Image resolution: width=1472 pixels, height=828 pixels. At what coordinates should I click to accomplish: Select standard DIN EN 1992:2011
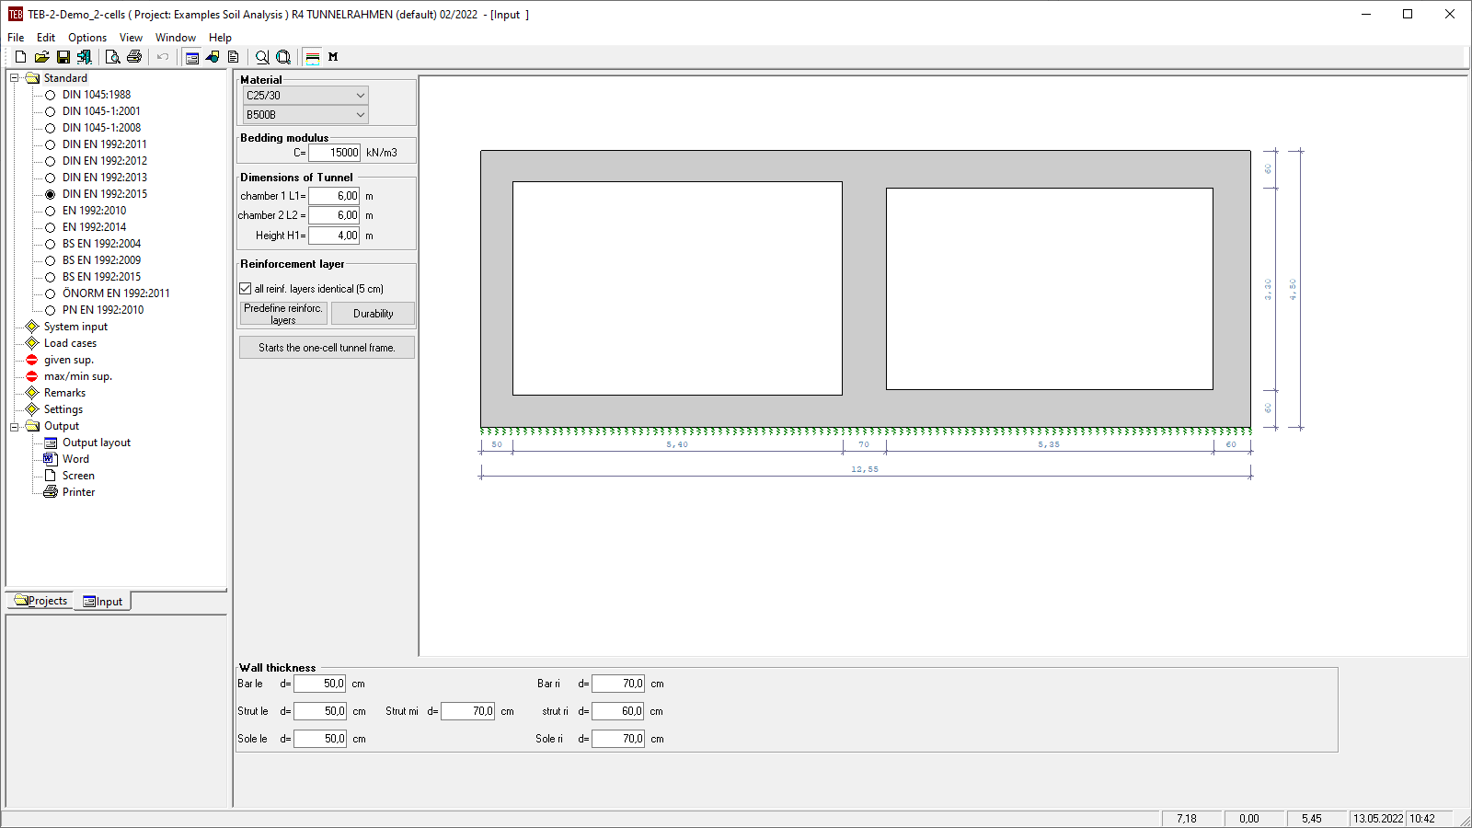tap(51, 144)
